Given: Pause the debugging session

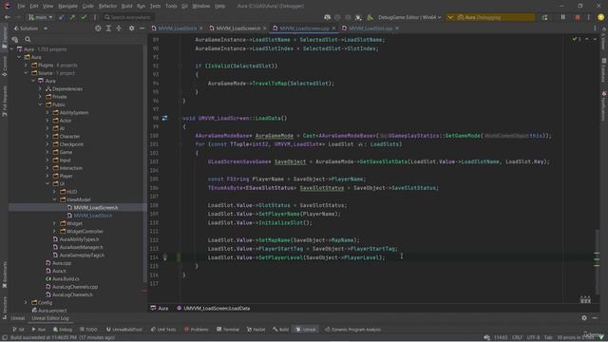Looking at the screenshot, I should coord(563,17).
